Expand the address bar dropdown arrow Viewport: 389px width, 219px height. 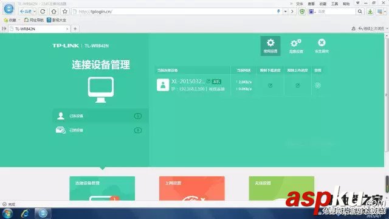[286, 12]
